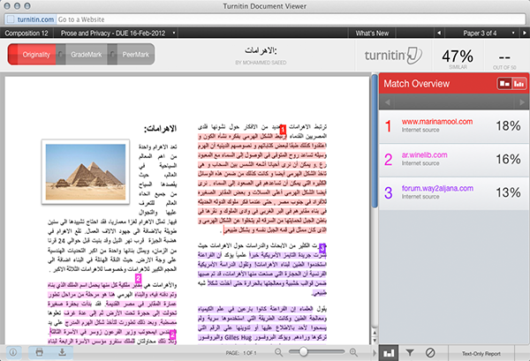Open ar.winelib.com source link
This screenshot has height=361, width=530.
[424, 155]
